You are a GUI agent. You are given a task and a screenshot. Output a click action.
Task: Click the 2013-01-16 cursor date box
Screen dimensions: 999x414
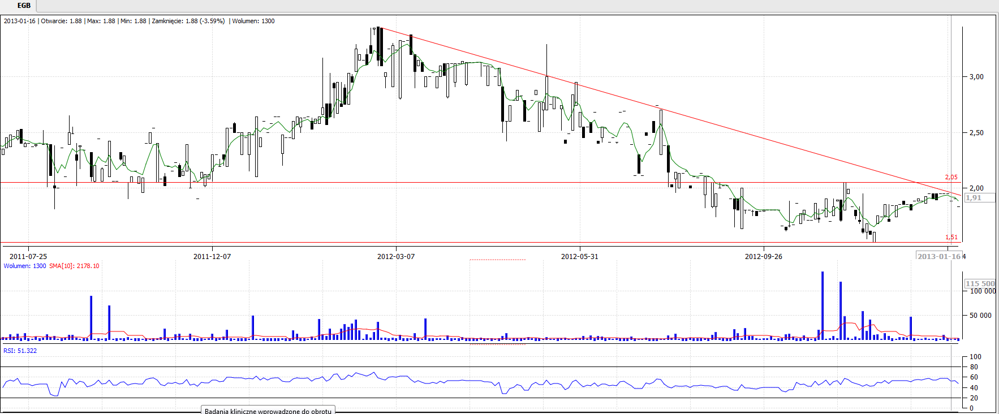click(x=938, y=256)
